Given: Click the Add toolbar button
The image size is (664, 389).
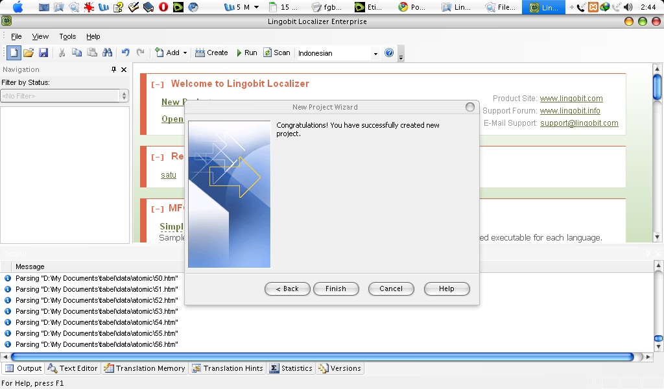Looking at the screenshot, I should tap(167, 53).
